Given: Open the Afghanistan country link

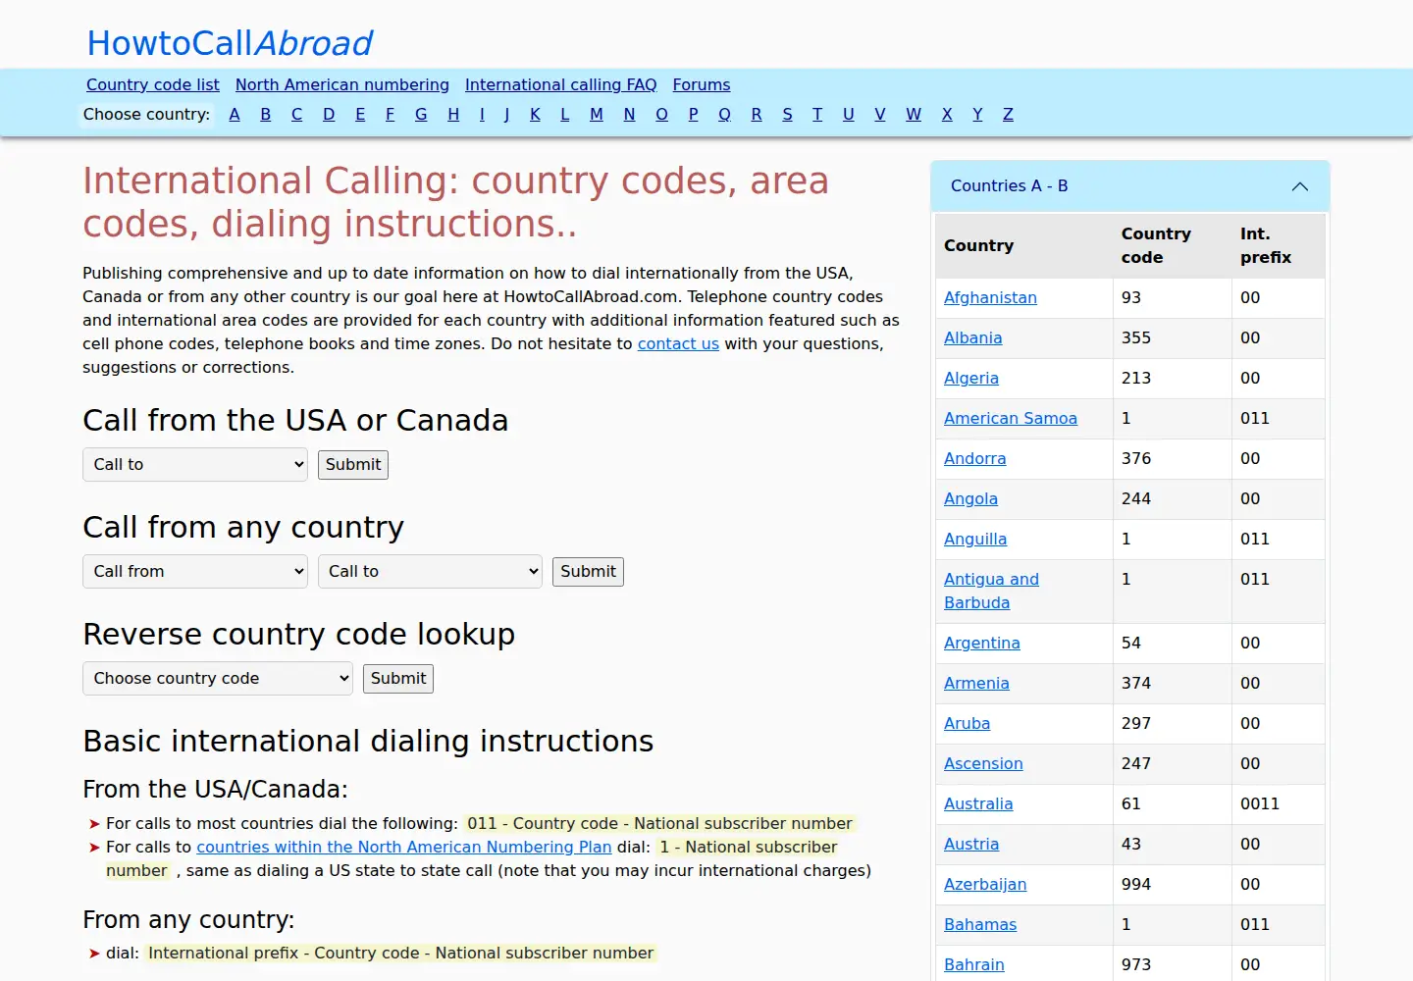Looking at the screenshot, I should (x=990, y=298).
